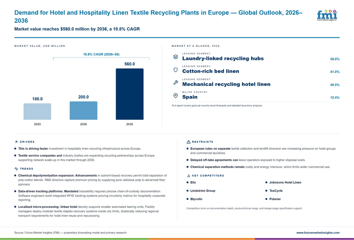Screen dimensions: 354x240
Task: Click the TexCycle competitor entry
Action: [276, 191]
